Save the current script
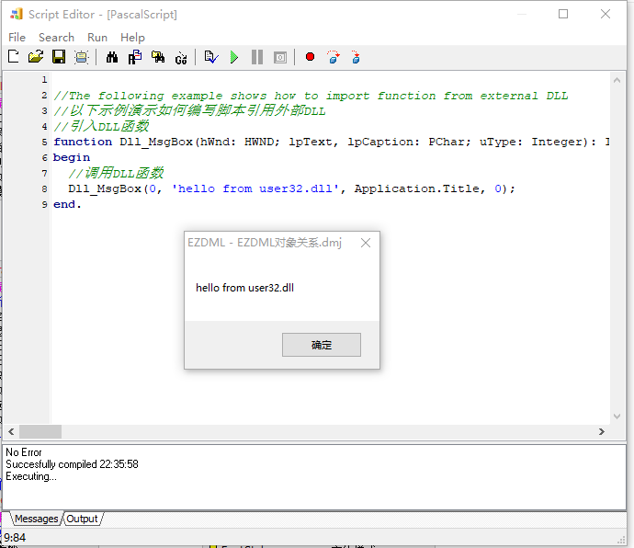 click(x=59, y=57)
